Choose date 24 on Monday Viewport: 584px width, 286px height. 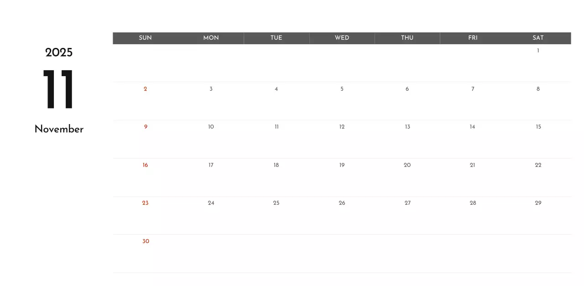tap(211, 203)
